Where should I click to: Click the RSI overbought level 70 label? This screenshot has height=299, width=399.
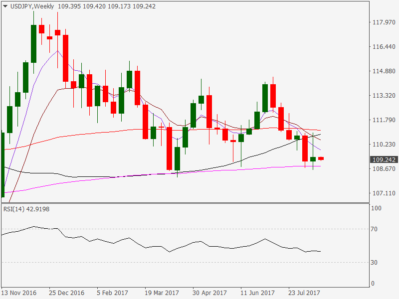click(x=374, y=229)
